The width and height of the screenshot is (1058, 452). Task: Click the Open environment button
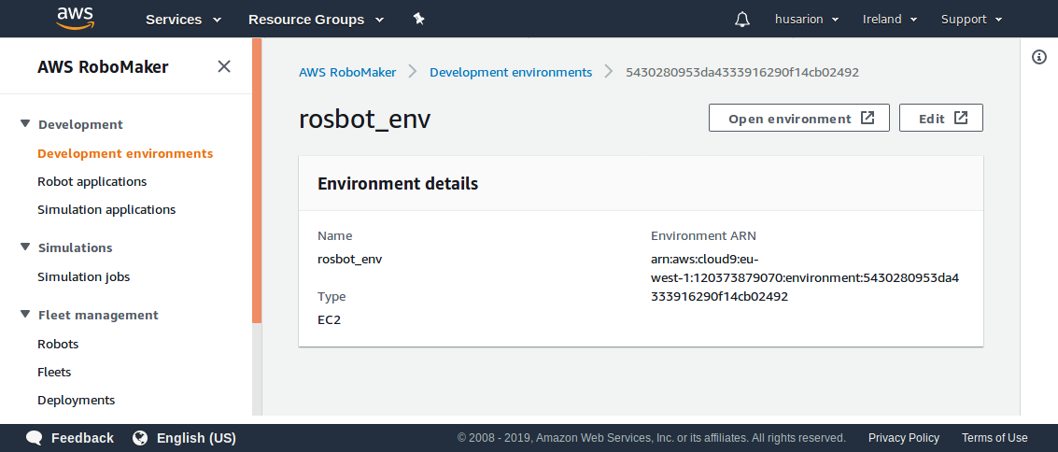799,118
